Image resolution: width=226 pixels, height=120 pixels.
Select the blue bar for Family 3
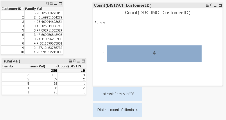coord(154,53)
